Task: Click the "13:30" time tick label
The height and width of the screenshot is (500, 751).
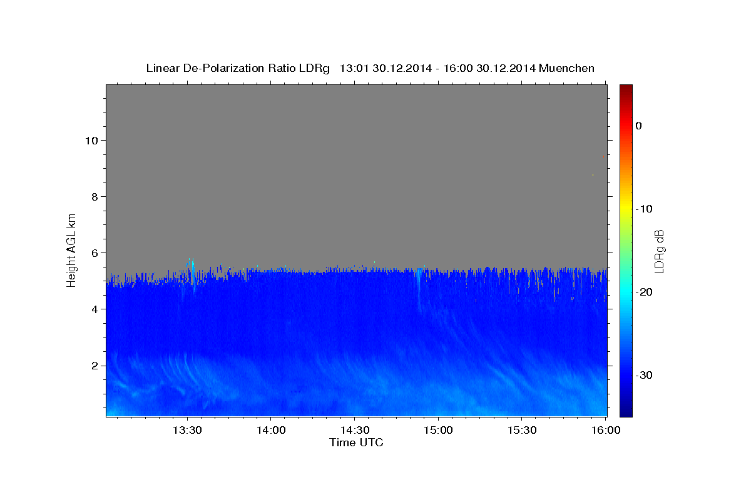Action: click(186, 431)
